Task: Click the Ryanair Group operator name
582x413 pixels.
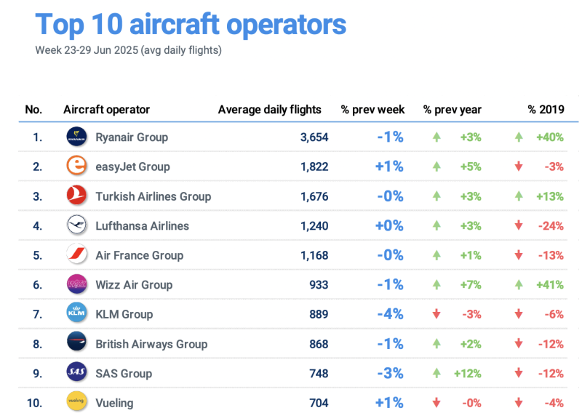Action: click(132, 137)
